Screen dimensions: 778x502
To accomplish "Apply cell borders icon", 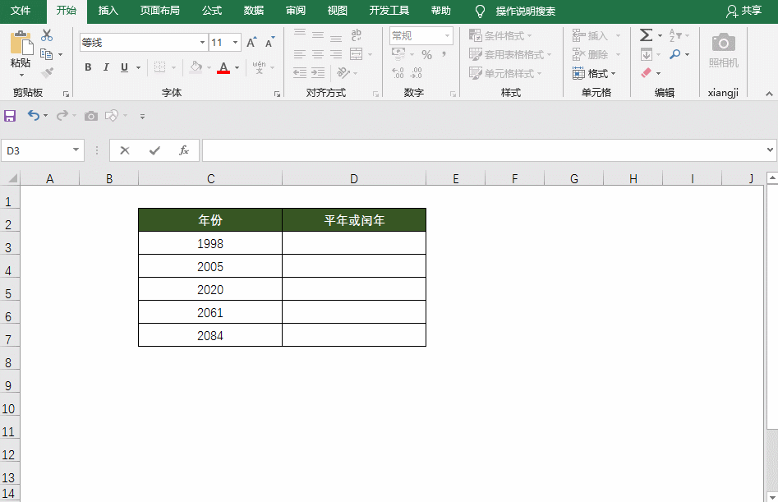I will pos(159,67).
